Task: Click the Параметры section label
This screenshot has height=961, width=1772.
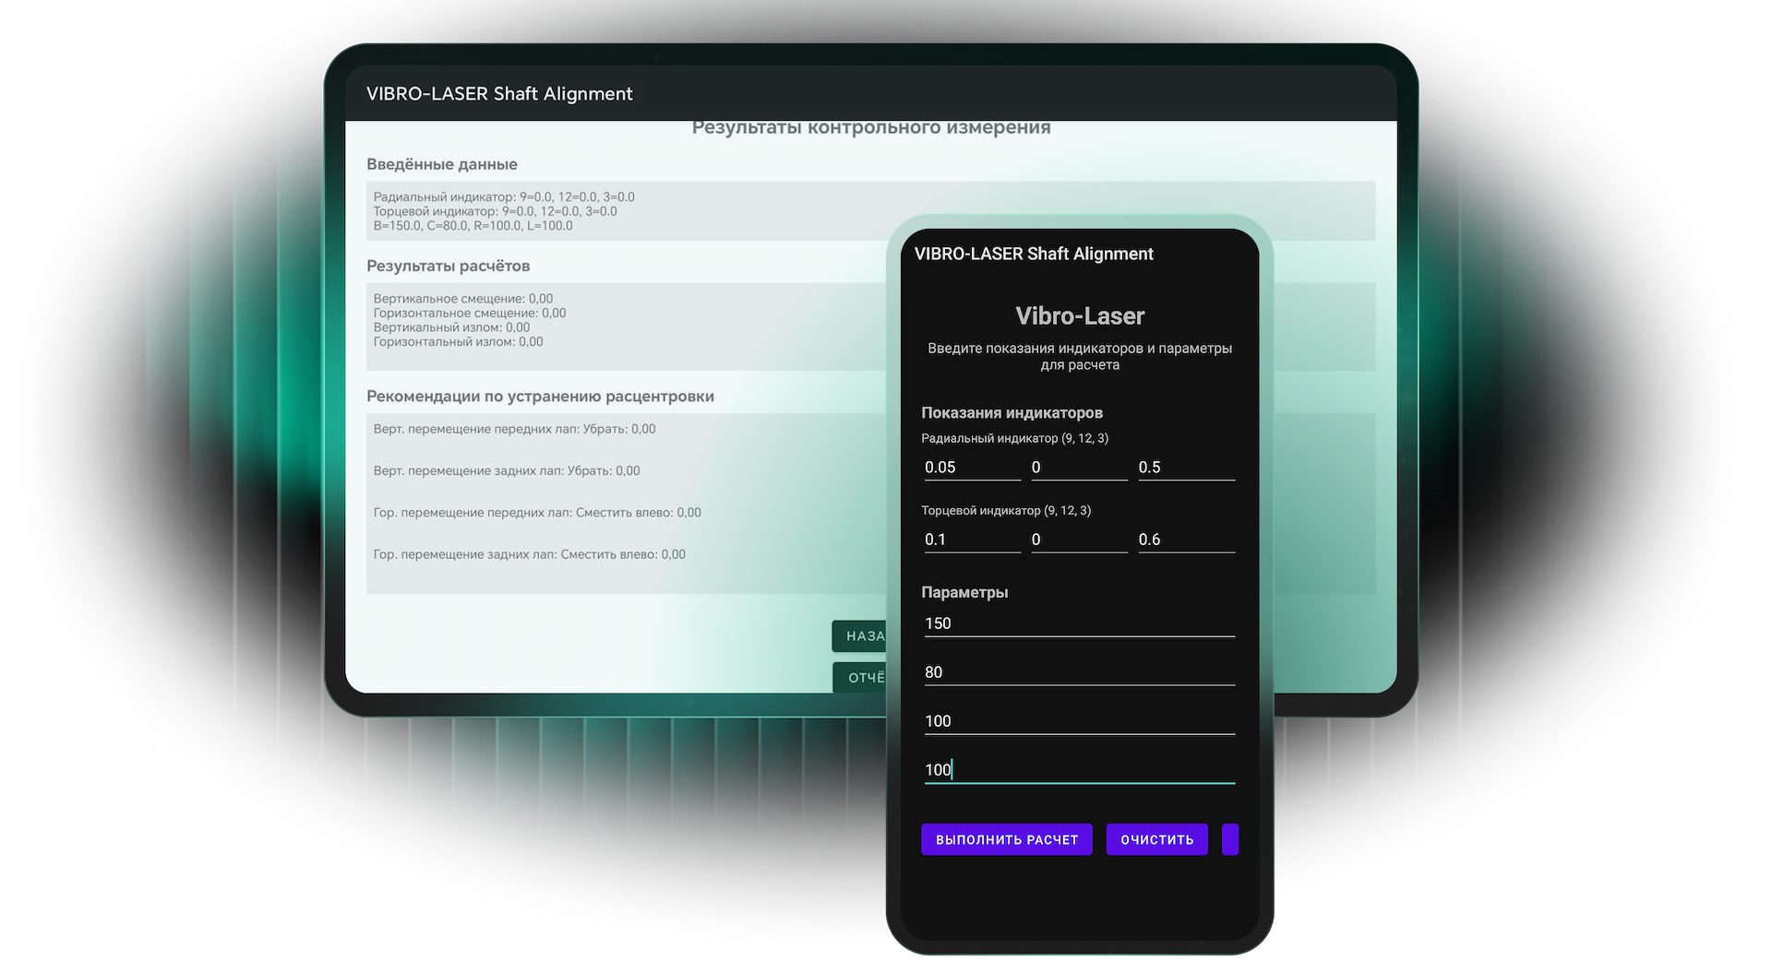Action: [964, 592]
